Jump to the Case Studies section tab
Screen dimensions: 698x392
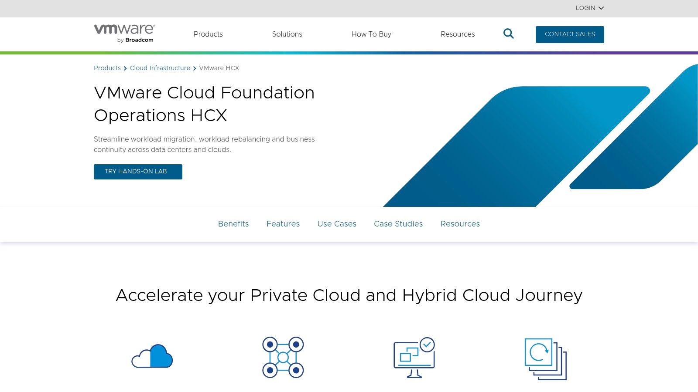[x=398, y=224]
